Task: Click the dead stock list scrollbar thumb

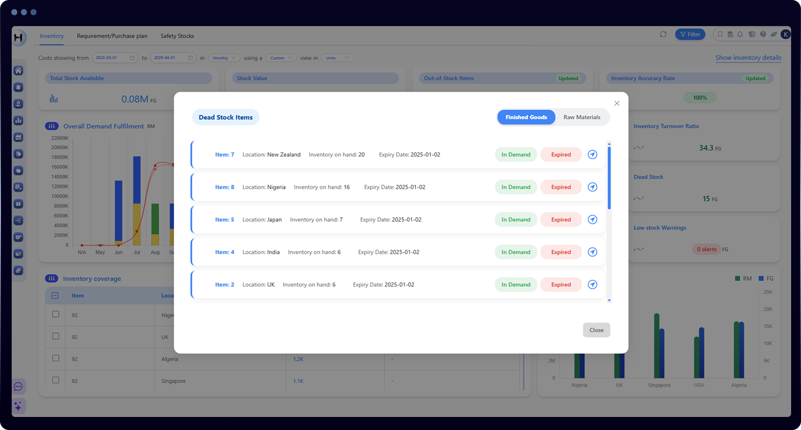Action: [609, 178]
